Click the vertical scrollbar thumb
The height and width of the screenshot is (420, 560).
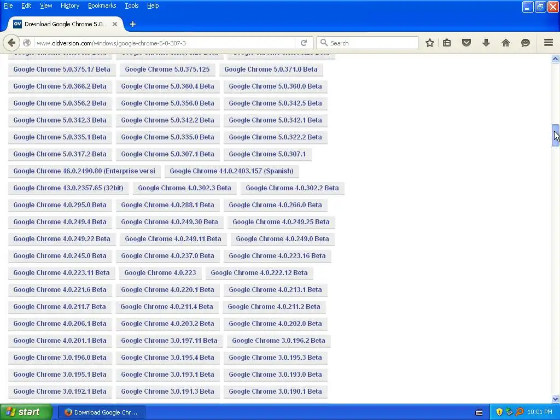coord(556,136)
